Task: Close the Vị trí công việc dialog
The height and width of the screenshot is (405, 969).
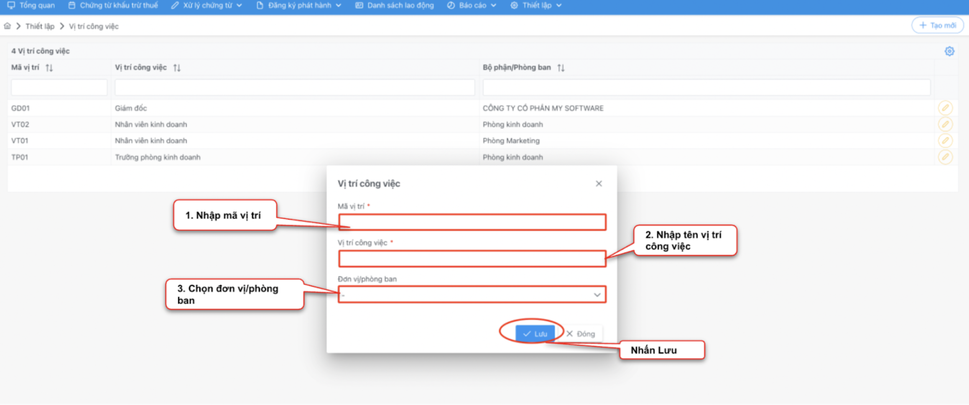Action: tap(599, 184)
